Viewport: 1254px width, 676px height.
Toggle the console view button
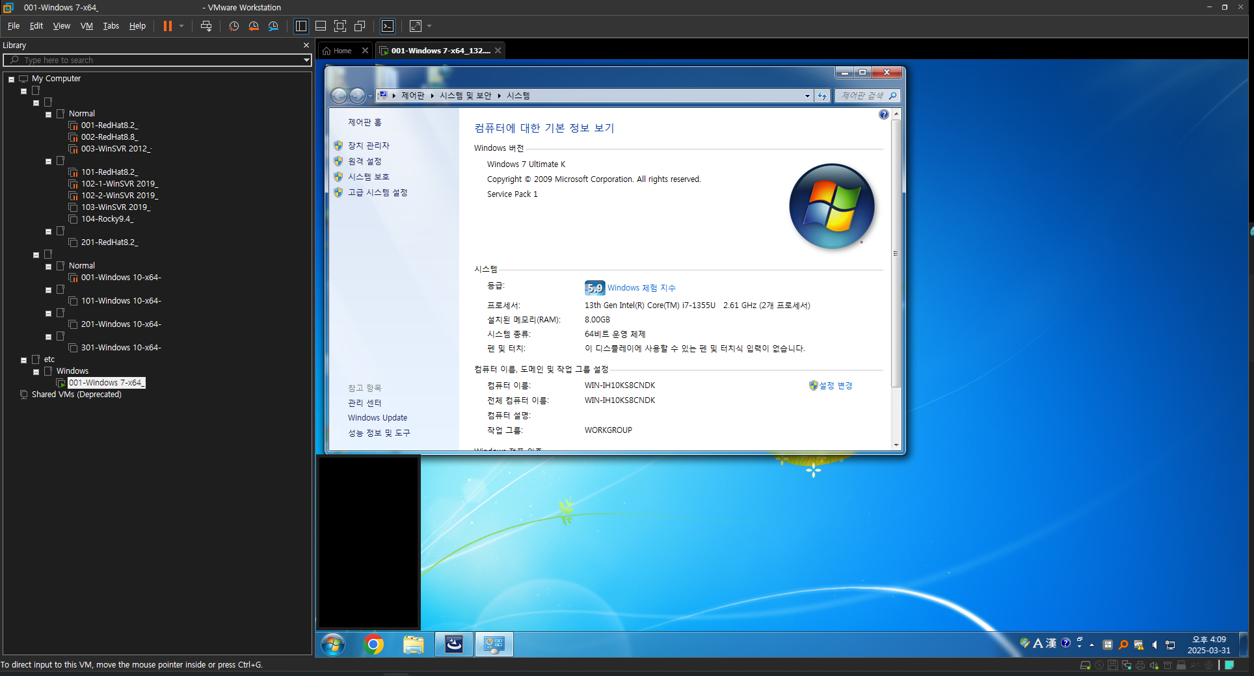(x=388, y=26)
